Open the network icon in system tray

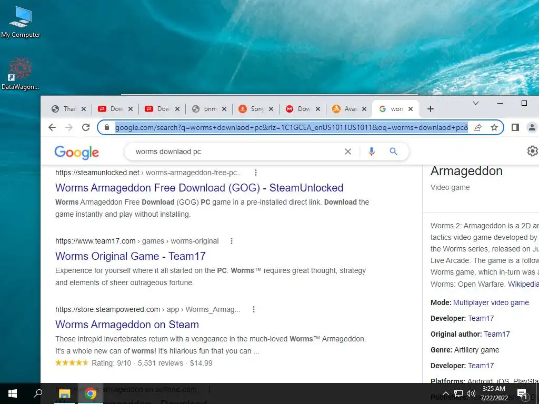(458, 393)
